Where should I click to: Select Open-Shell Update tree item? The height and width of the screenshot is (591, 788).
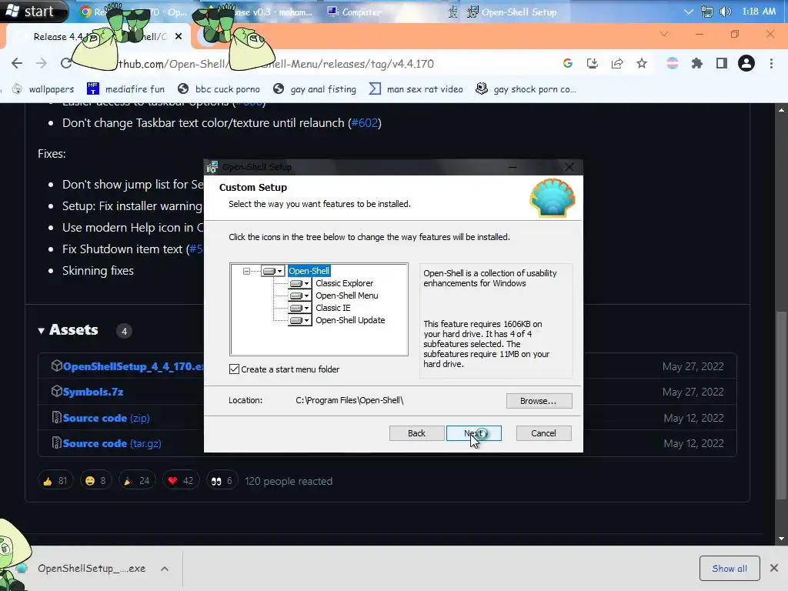coord(350,320)
